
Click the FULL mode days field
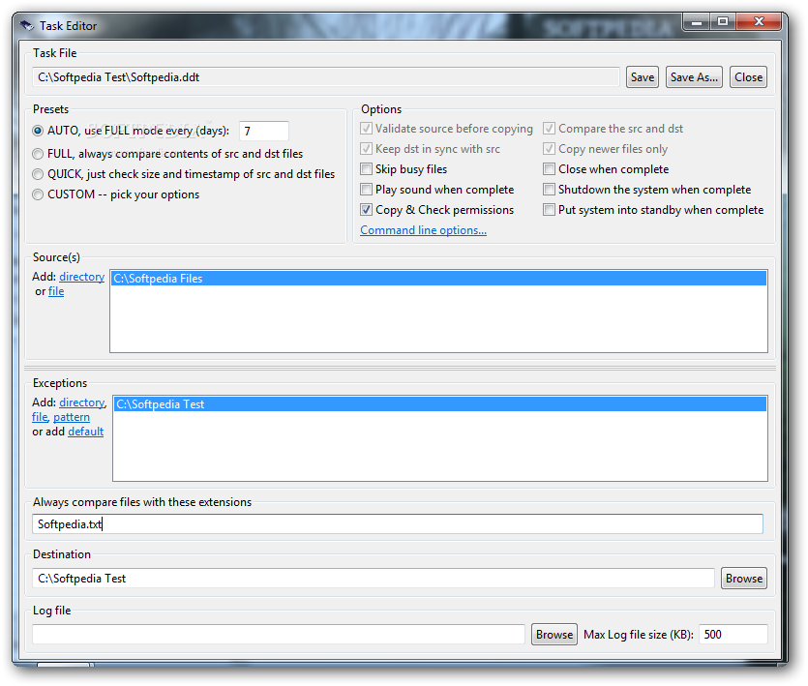click(x=264, y=131)
